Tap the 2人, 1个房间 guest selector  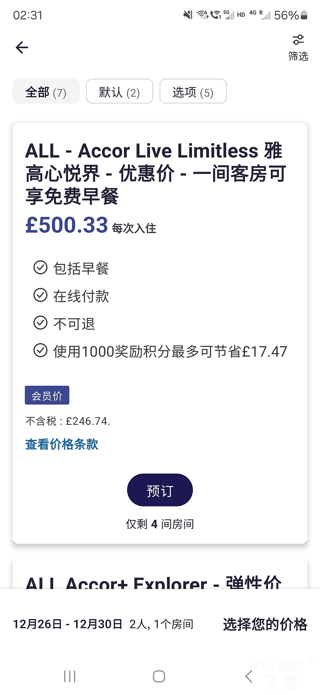coord(162,624)
